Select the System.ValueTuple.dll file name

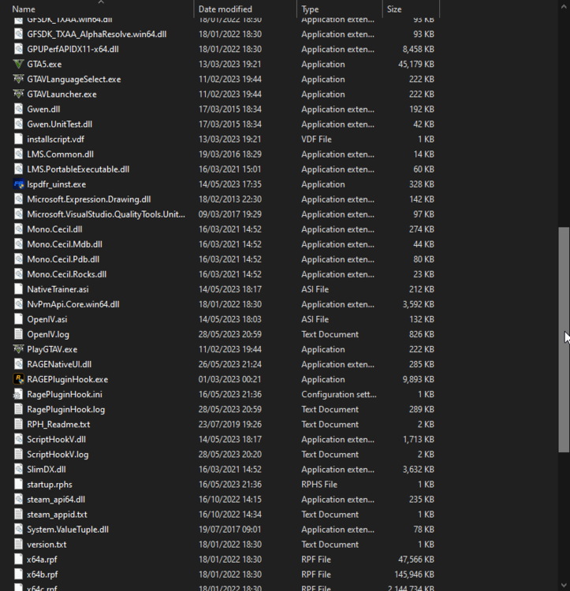click(x=68, y=530)
